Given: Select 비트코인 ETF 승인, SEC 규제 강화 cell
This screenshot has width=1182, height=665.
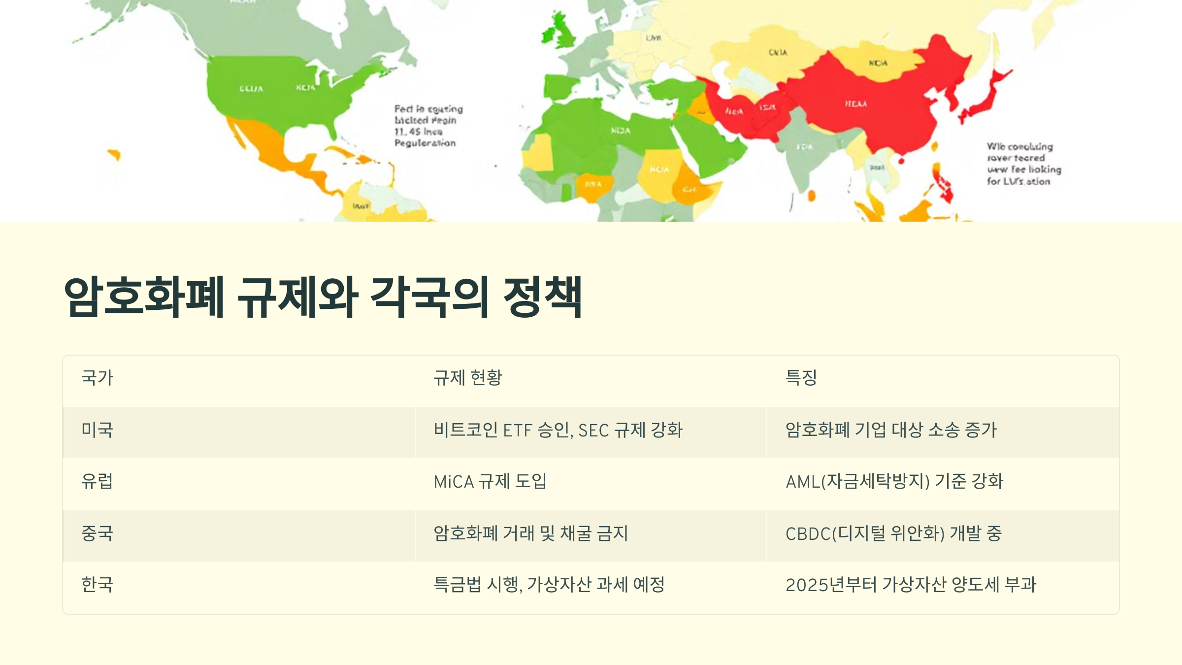Looking at the screenshot, I should 558,430.
